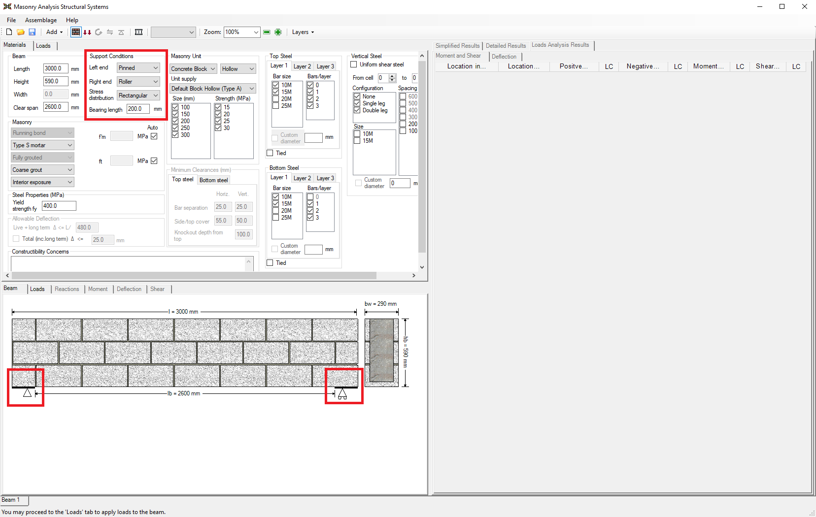Open the Type S mortar dropdown
This screenshot has width=816, height=517.
click(x=42, y=145)
